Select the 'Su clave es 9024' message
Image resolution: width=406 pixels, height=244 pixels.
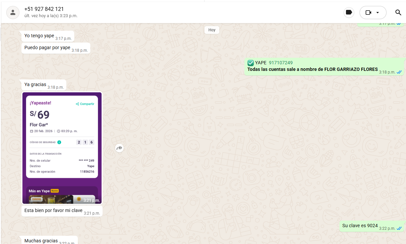(x=360, y=226)
